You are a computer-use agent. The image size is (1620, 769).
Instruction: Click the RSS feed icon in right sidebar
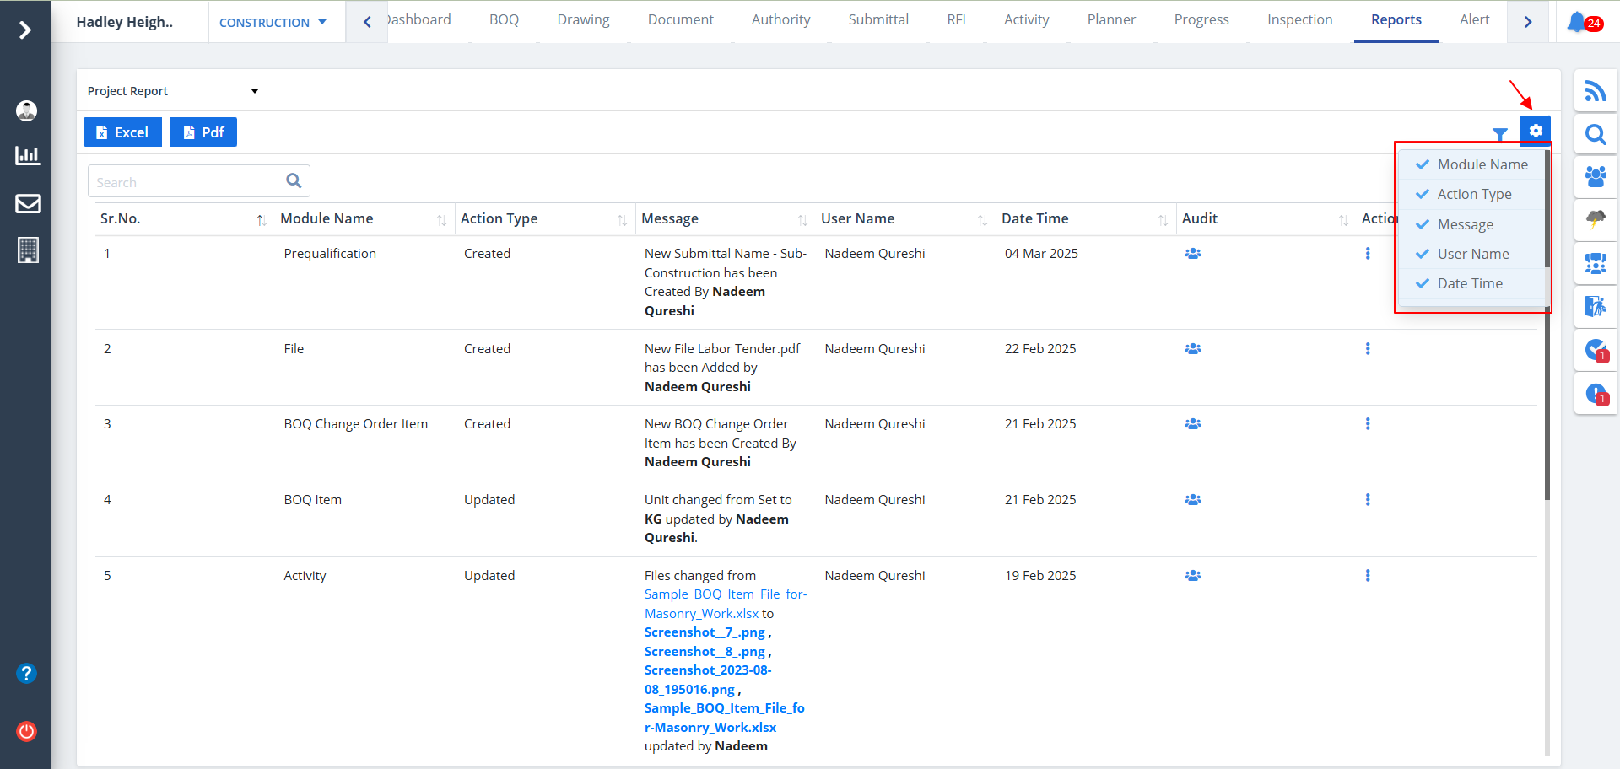(1595, 91)
